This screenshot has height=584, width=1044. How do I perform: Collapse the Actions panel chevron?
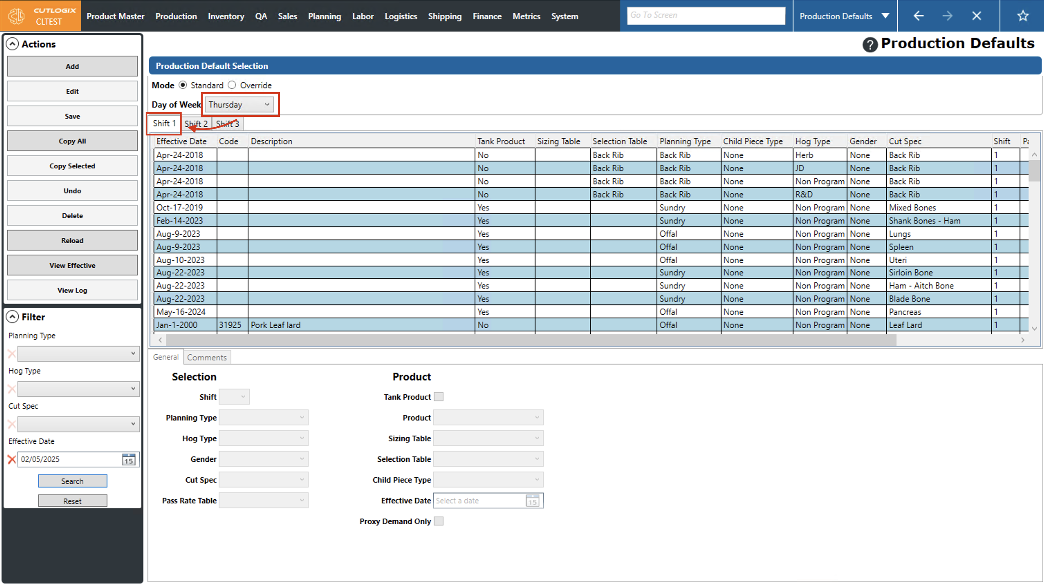12,44
